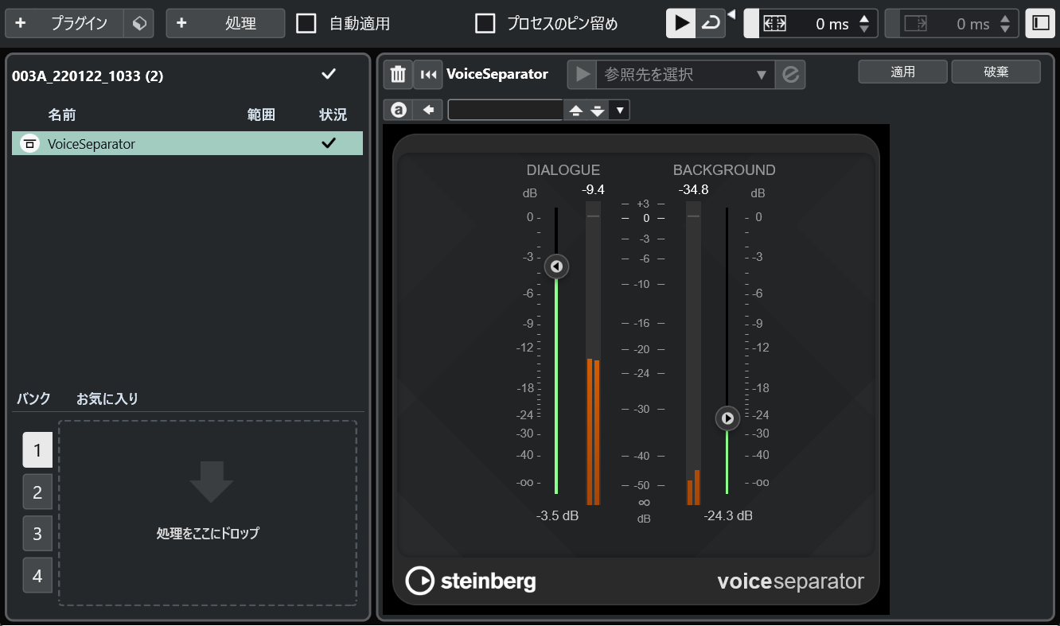Image resolution: width=1060 pixels, height=626 pixels.
Task: Click the 適用 apply button
Action: (902, 72)
